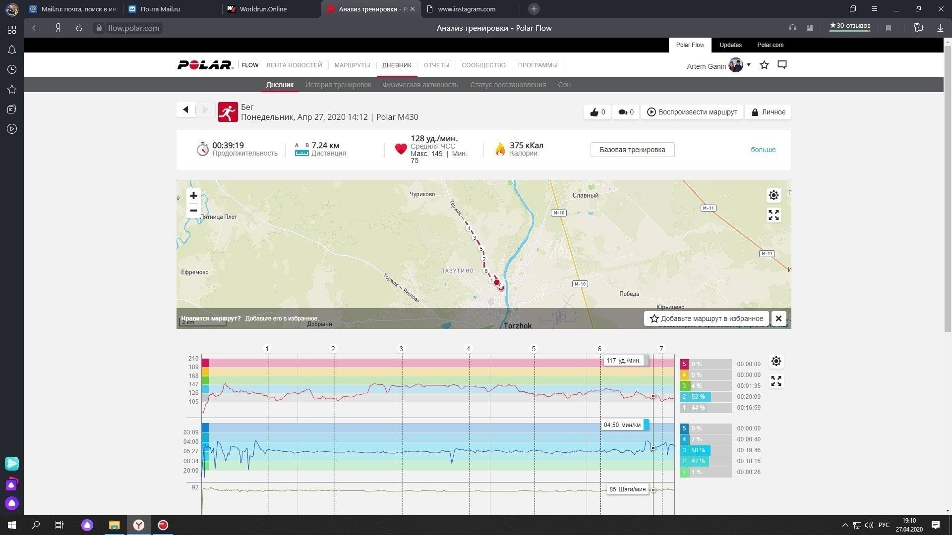
Task: Select the Физическая активность sub-tab
Action: (420, 85)
